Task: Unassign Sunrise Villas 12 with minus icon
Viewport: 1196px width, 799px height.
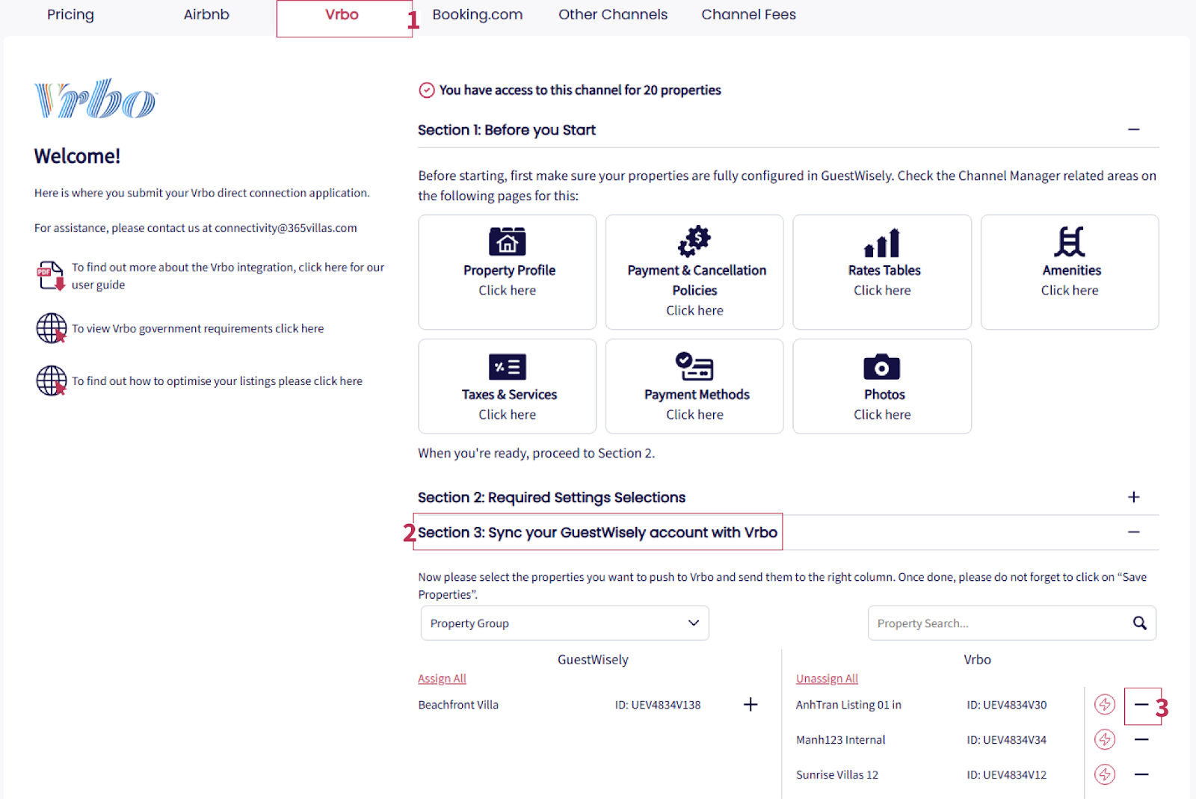Action: [x=1141, y=774]
